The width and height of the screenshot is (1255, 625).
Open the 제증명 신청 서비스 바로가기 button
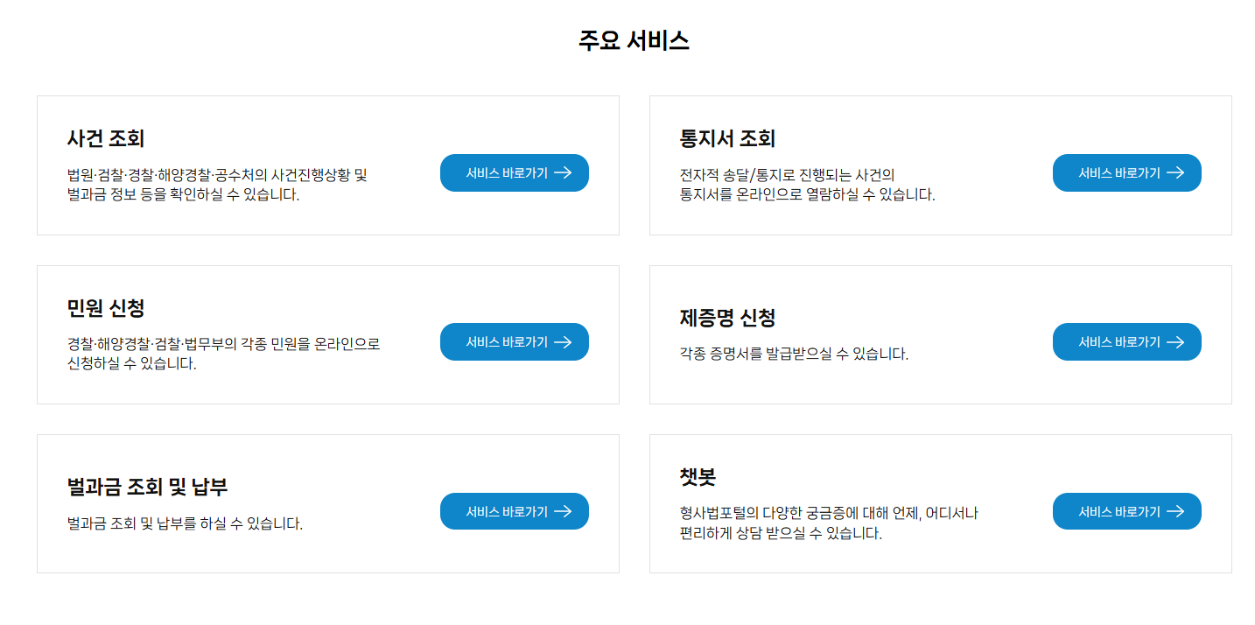point(1126,341)
